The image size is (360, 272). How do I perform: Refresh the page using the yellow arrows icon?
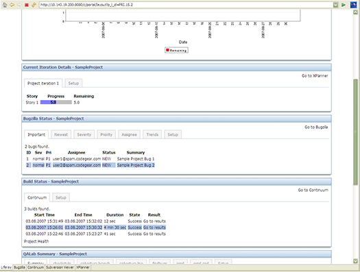34,5
